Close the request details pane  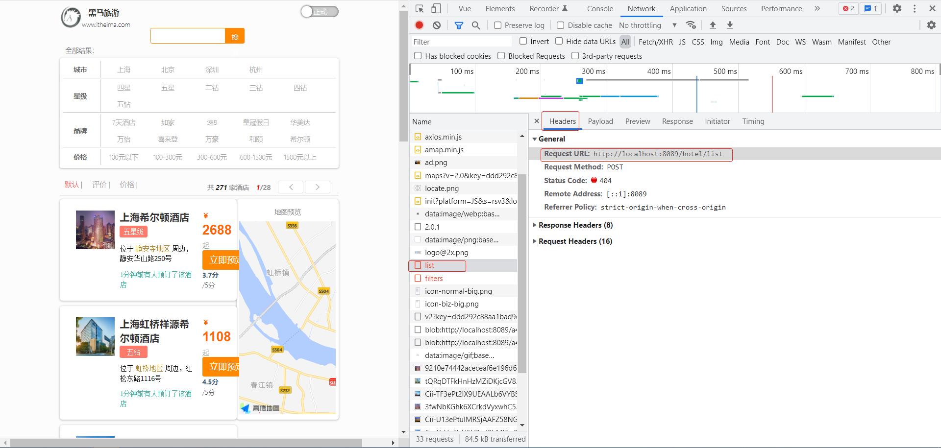[537, 121]
